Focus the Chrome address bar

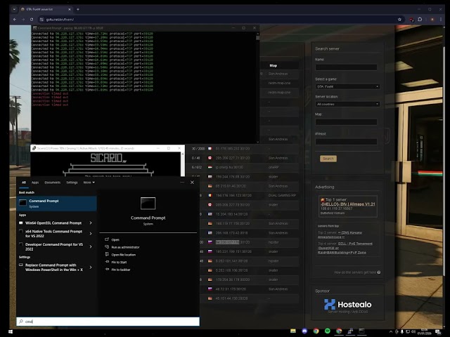(x=219, y=20)
